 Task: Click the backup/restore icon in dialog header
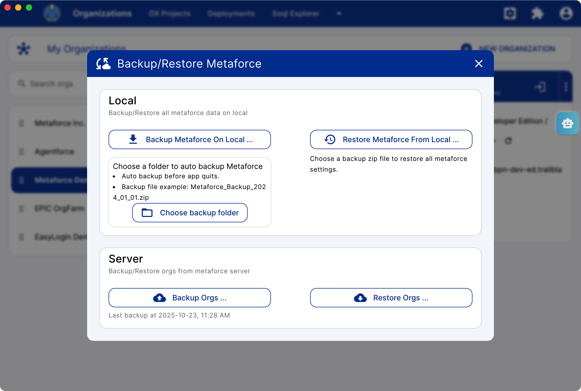103,64
